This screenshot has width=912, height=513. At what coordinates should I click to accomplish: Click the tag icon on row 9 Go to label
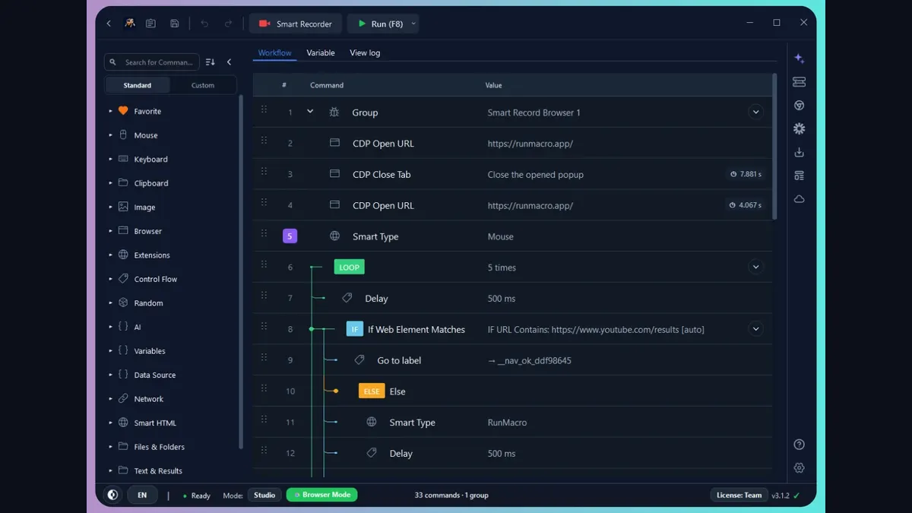point(359,360)
